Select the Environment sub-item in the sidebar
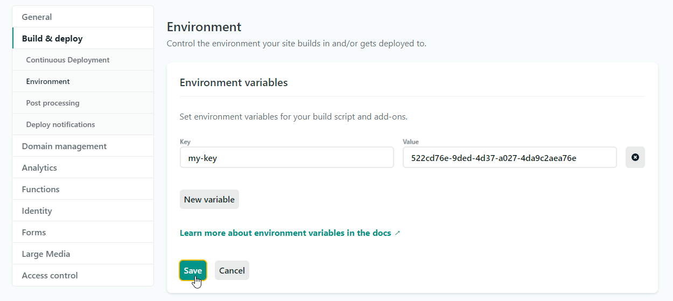 (x=48, y=81)
